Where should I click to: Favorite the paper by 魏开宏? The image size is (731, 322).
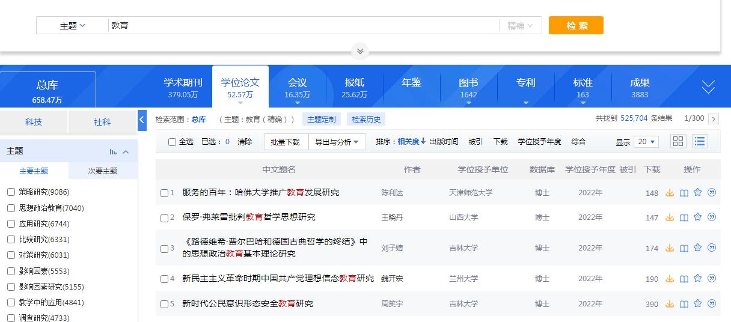tap(697, 278)
